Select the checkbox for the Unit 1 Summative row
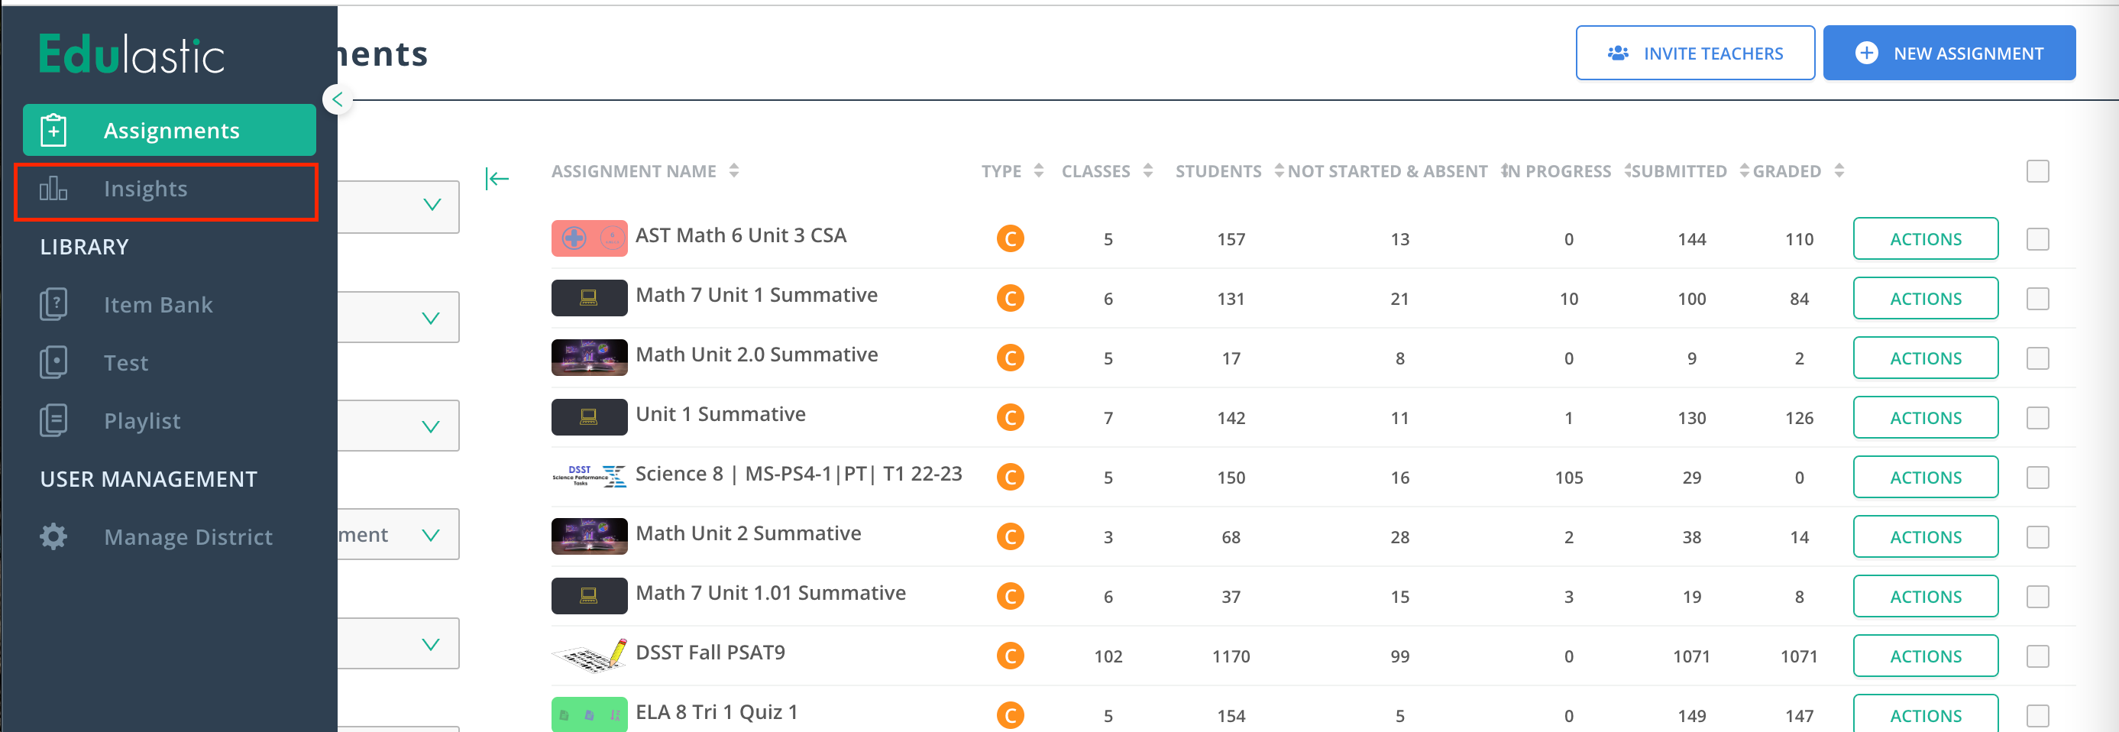Image resolution: width=2119 pixels, height=732 pixels. coord(2037,418)
